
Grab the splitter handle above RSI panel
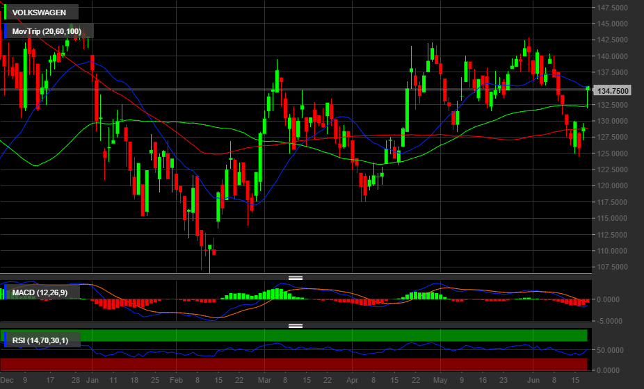[296, 326]
